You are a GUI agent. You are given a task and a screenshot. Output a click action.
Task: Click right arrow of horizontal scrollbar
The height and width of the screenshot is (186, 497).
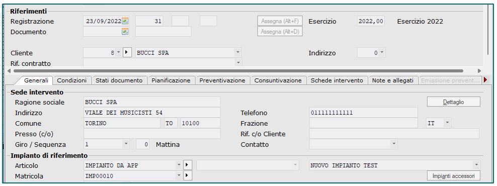(479, 71)
